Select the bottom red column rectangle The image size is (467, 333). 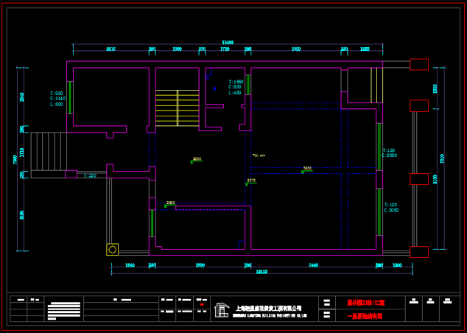click(419, 252)
